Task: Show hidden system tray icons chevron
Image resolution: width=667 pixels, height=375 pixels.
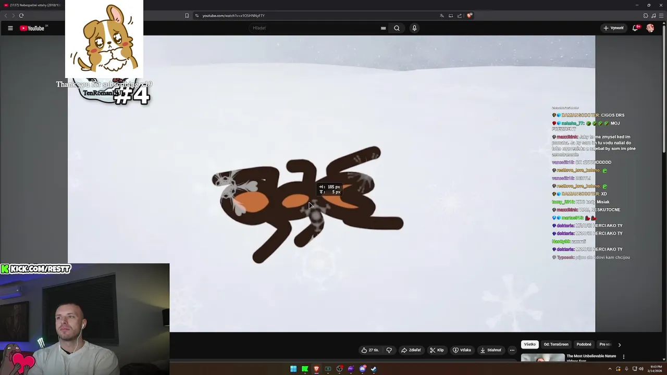Action: pyautogui.click(x=610, y=369)
